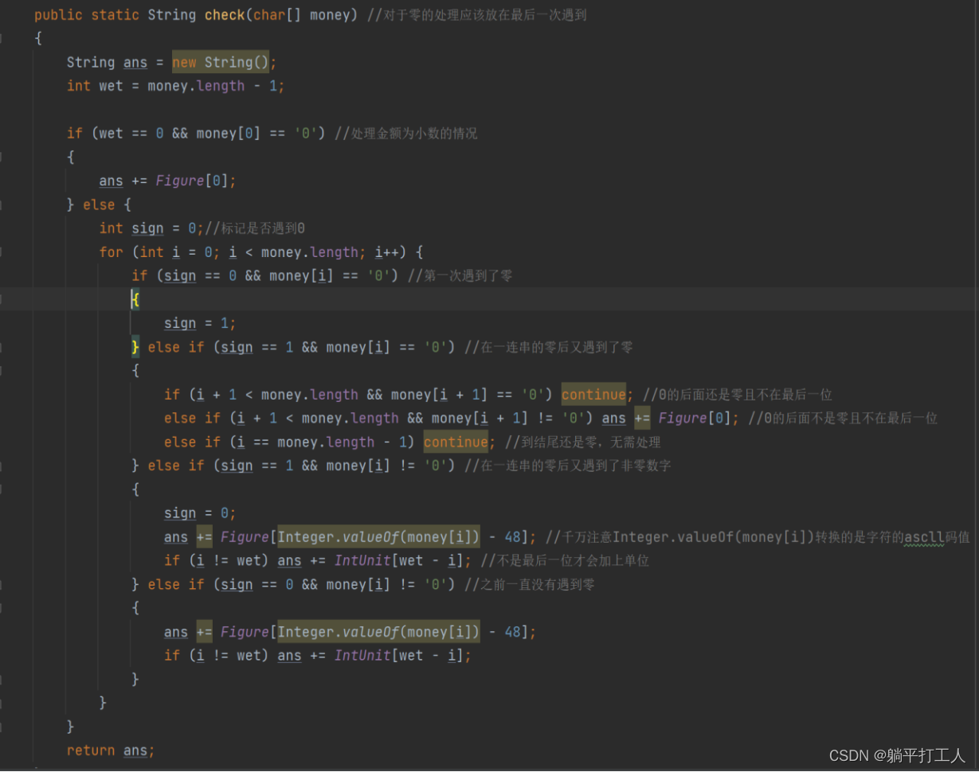979x772 pixels.
Task: Click the public keyword of the method
Action: pyautogui.click(x=58, y=15)
